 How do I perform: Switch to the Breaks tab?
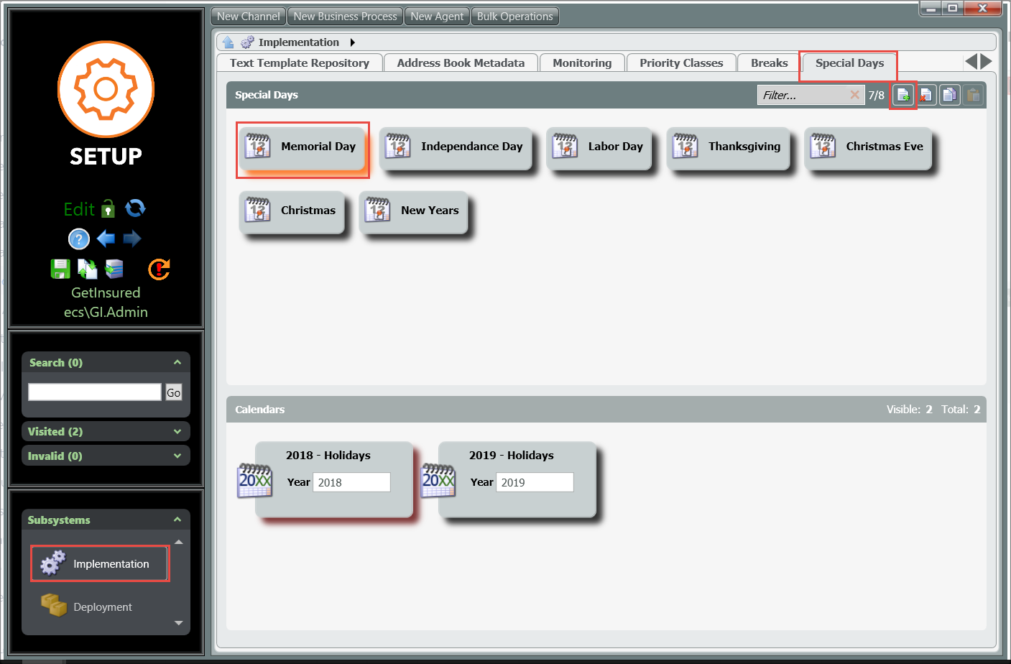(769, 63)
